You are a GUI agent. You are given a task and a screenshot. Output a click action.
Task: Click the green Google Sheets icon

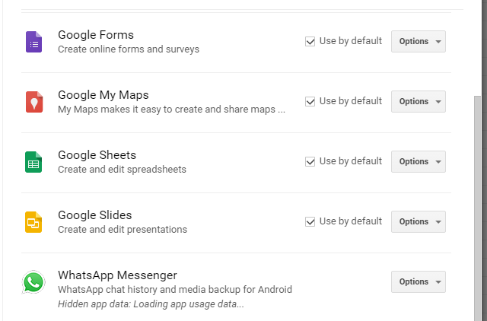tap(33, 162)
